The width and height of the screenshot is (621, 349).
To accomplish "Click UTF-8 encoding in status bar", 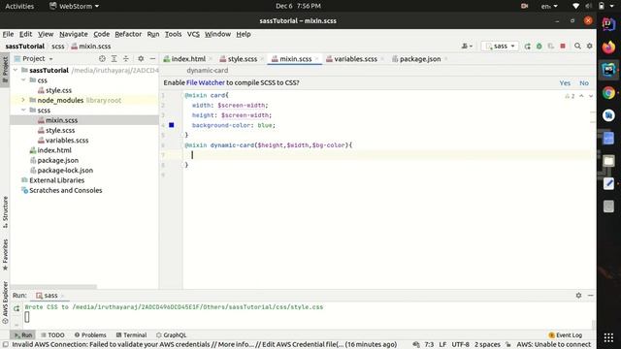I will pyautogui.click(x=460, y=345).
